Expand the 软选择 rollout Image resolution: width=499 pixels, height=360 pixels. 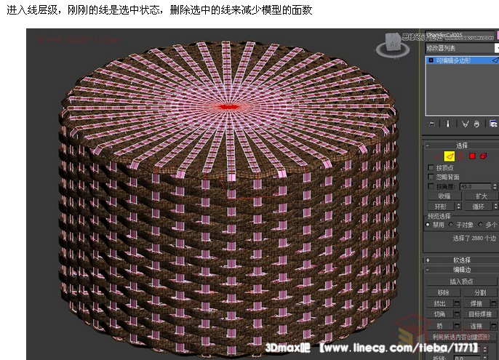click(461, 260)
